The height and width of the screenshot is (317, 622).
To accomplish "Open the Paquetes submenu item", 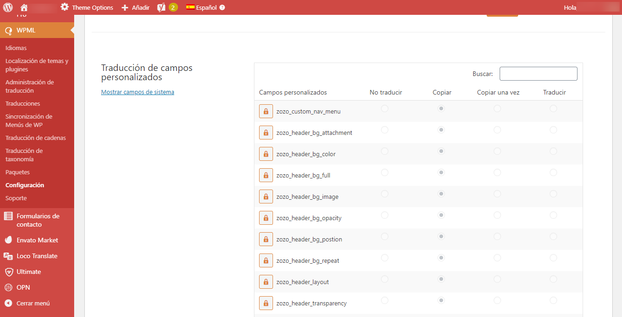I will click(18, 172).
